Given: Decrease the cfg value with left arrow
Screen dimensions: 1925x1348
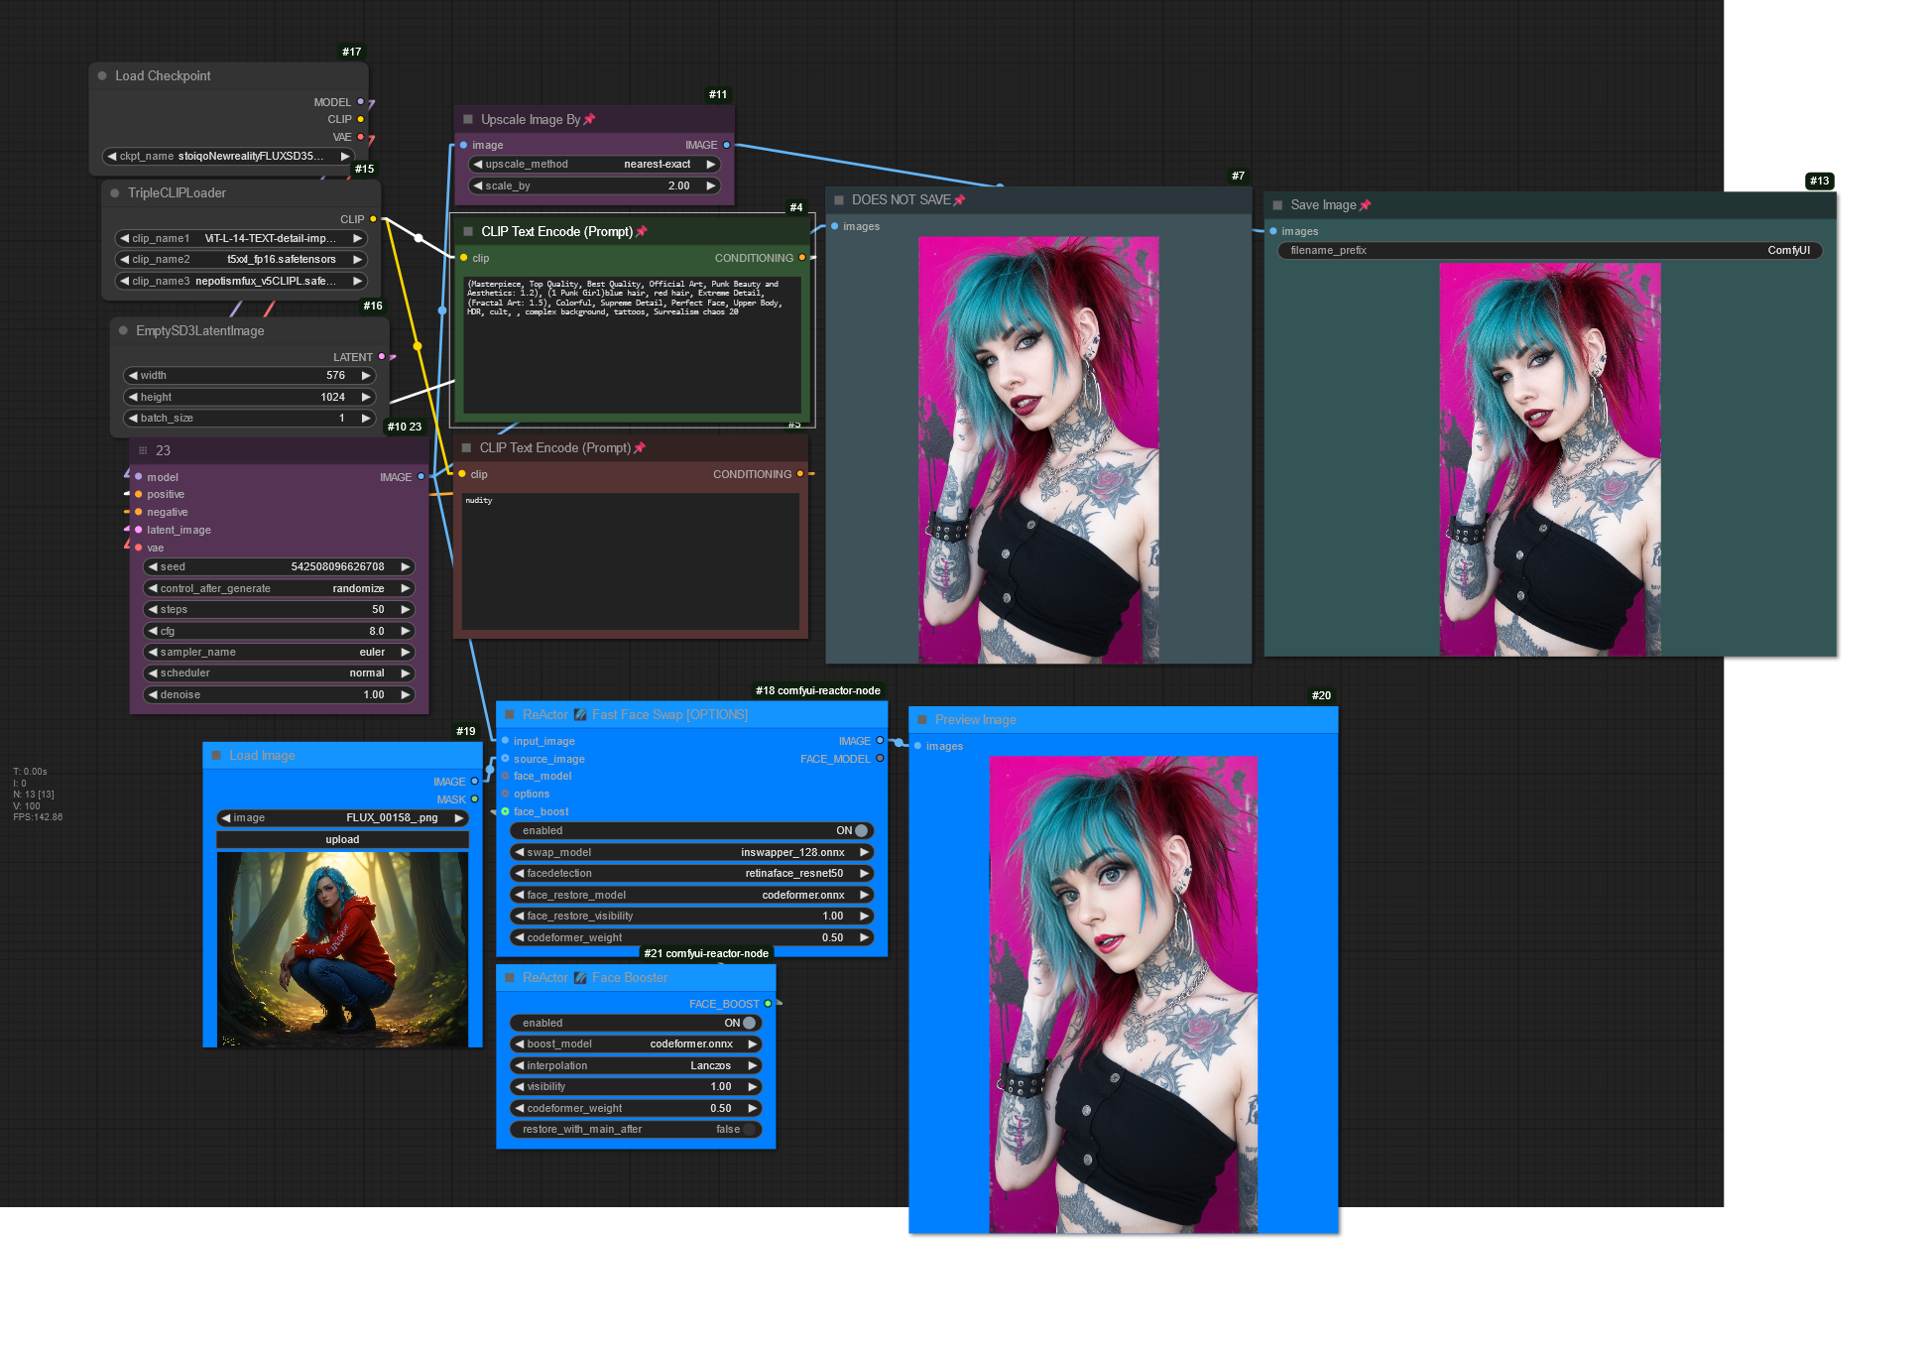Looking at the screenshot, I should [x=153, y=631].
